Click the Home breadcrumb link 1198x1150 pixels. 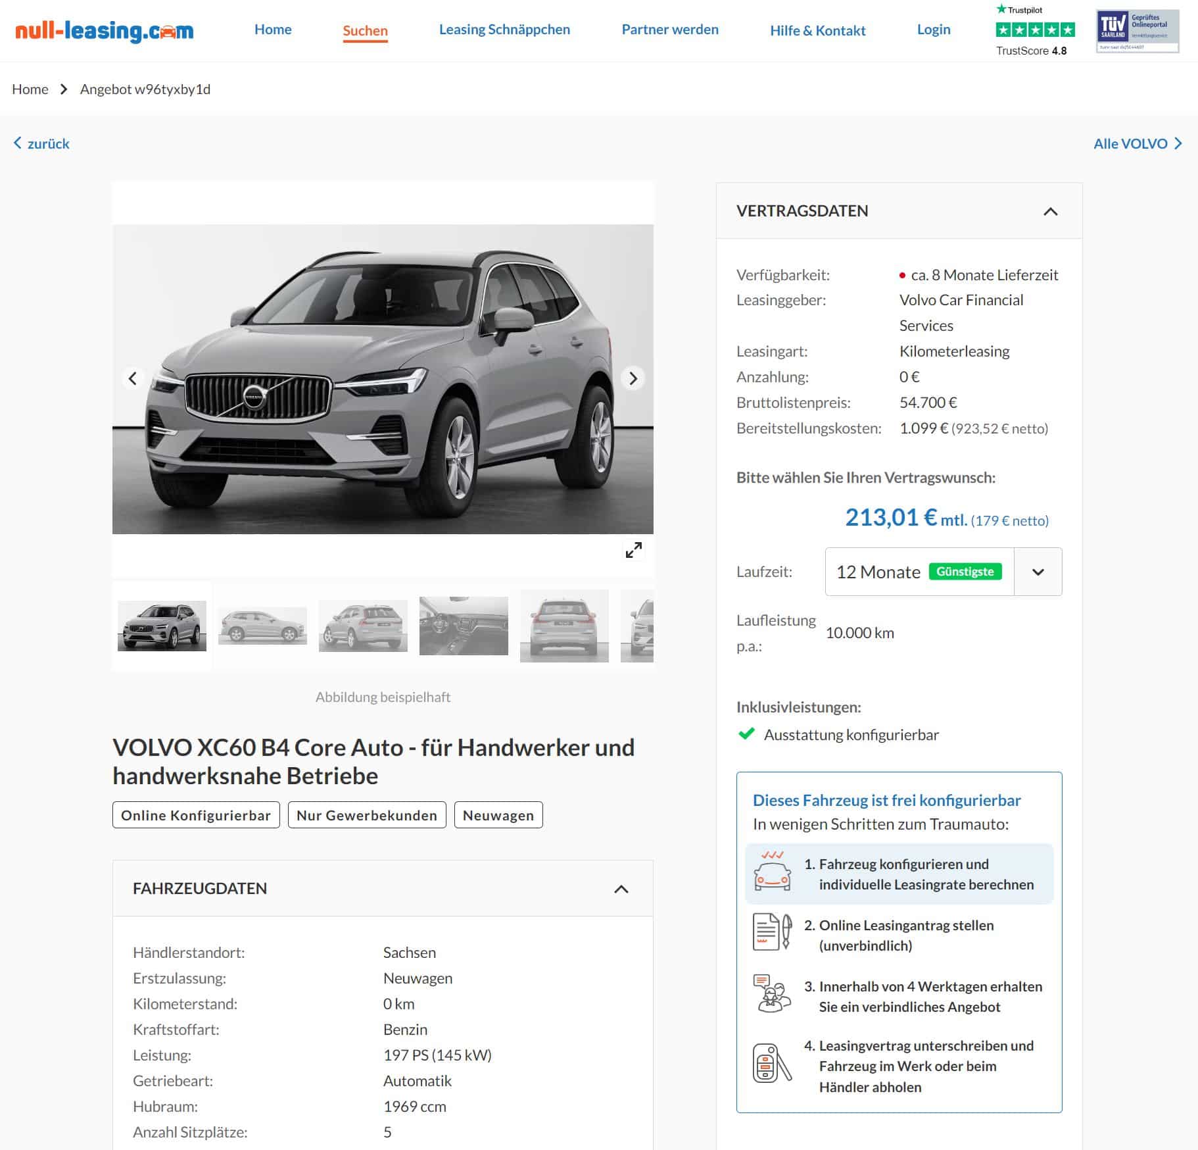(30, 89)
